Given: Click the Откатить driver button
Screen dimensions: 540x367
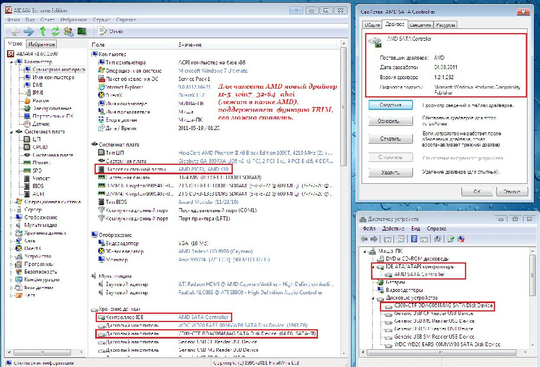Looking at the screenshot, I should pos(391,138).
